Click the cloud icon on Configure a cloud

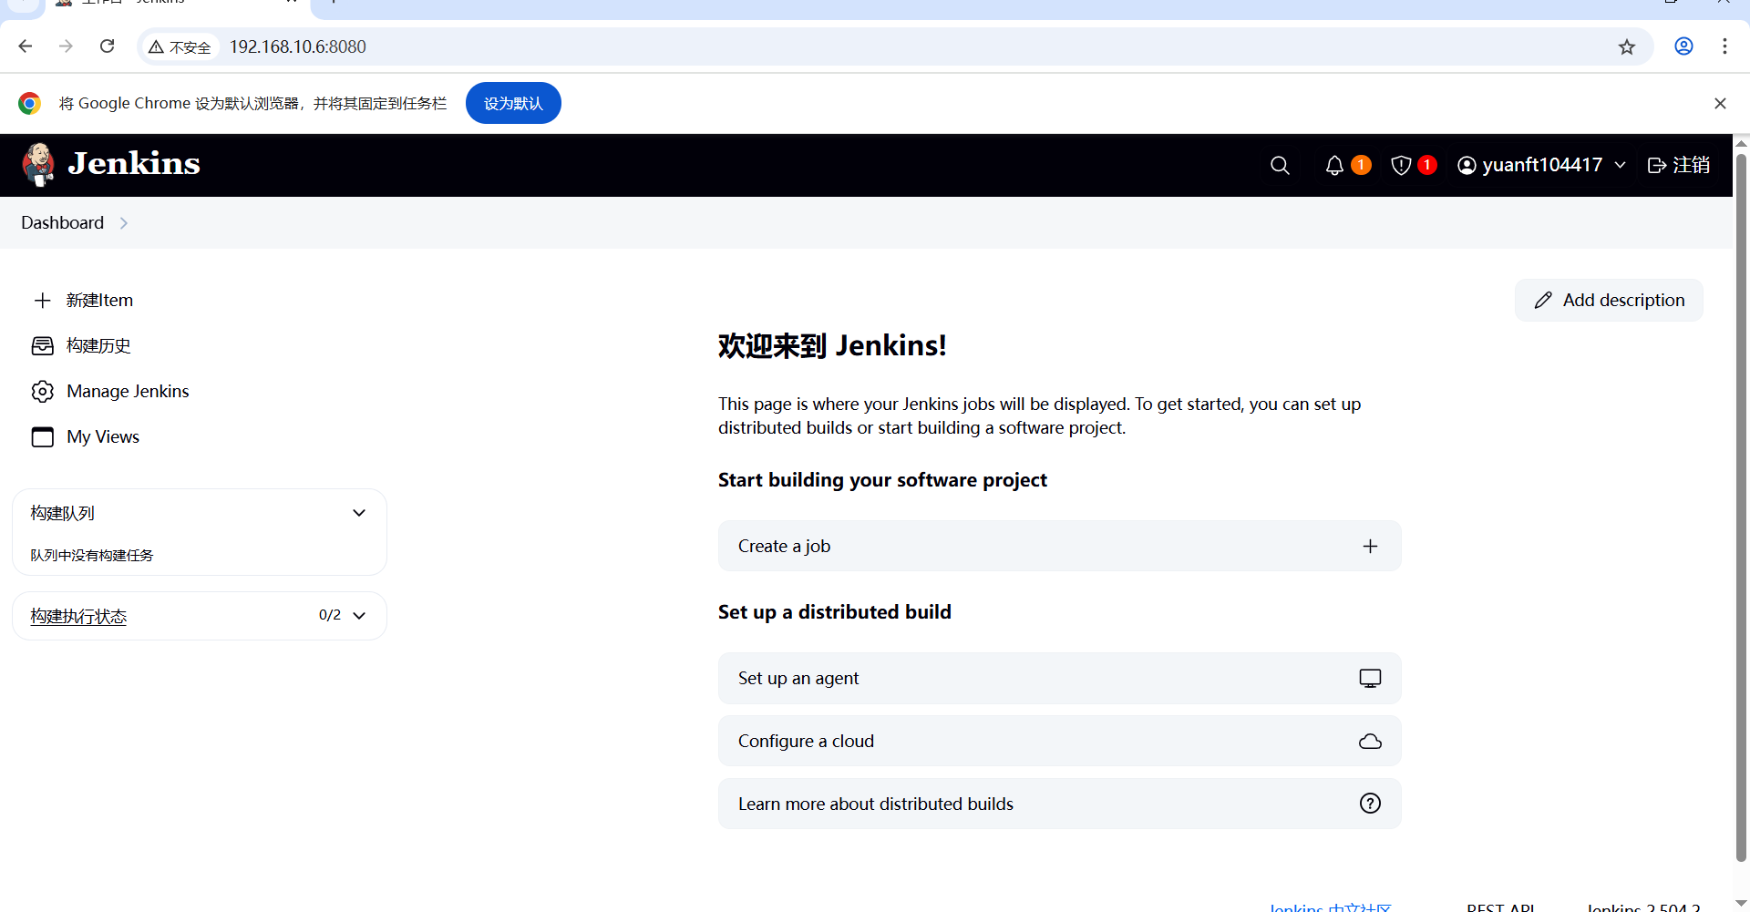coord(1370,741)
